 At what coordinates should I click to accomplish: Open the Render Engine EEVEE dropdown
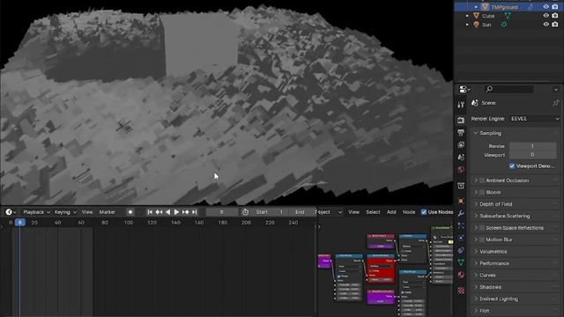point(535,119)
